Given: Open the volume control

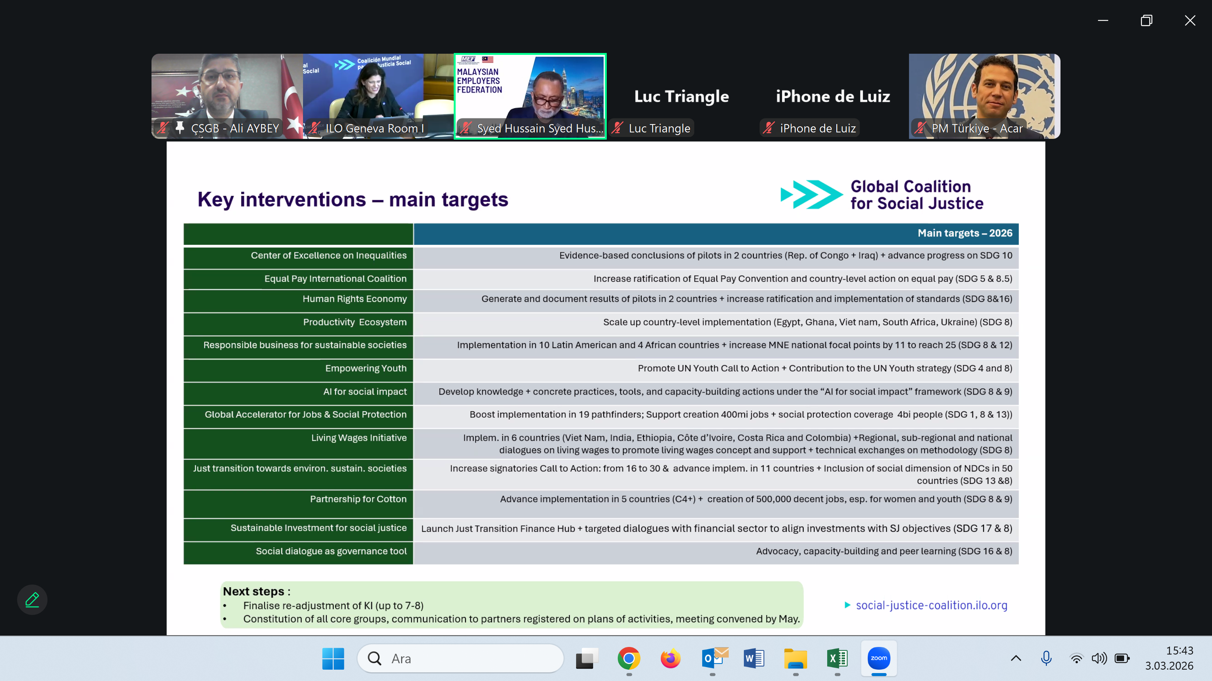Looking at the screenshot, I should [x=1100, y=658].
